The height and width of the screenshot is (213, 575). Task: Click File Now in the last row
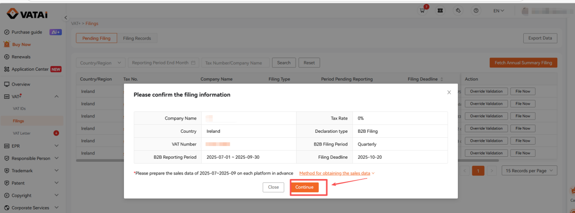523,153
